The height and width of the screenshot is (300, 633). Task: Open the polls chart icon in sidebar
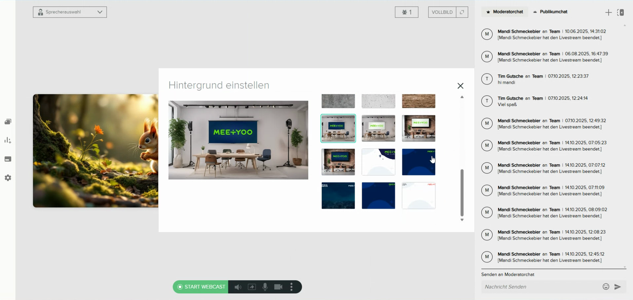[x=8, y=141]
